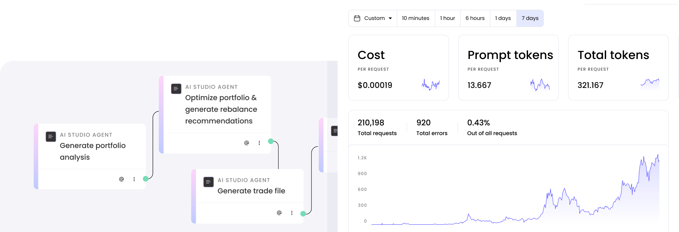Click AI STUDIO AGENT label on Generate trade file node
679x232 pixels.
tap(244, 180)
